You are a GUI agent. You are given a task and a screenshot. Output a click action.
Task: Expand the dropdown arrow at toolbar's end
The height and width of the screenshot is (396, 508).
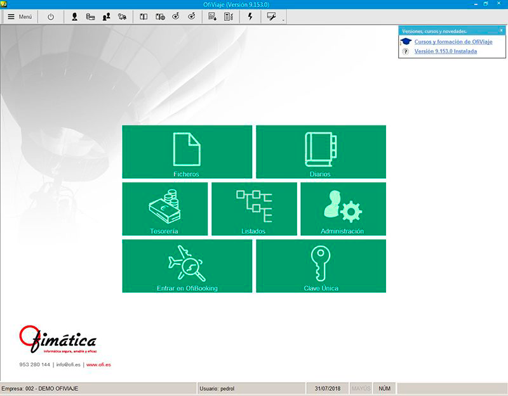pyautogui.click(x=283, y=20)
